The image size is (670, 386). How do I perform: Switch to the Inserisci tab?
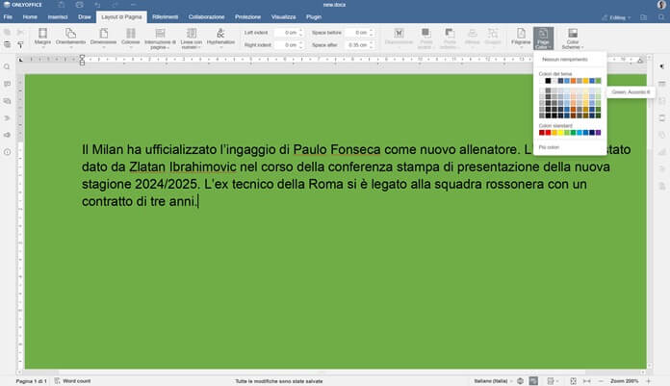[x=58, y=17]
